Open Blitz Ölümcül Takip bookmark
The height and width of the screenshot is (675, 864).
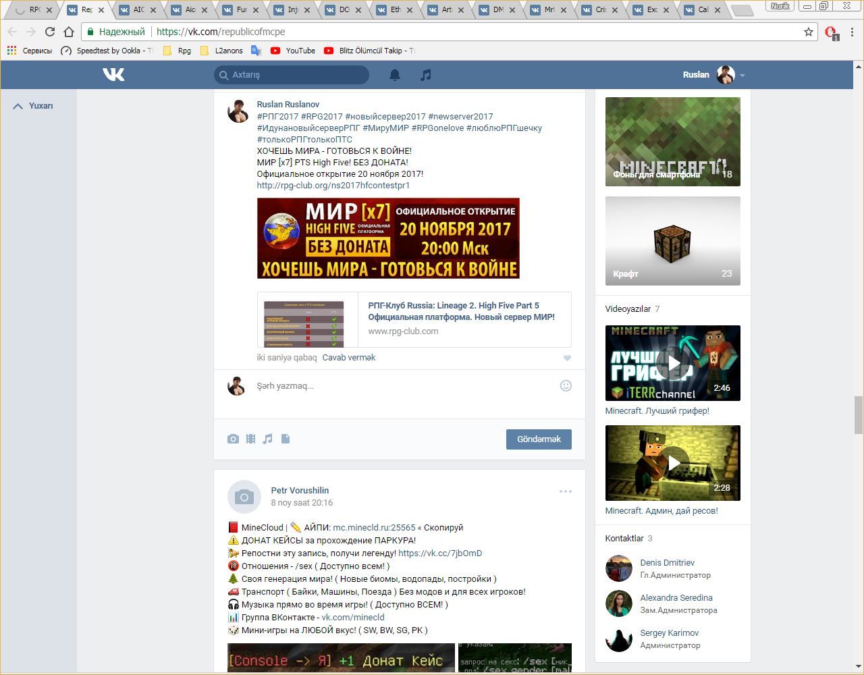pyautogui.click(x=370, y=51)
